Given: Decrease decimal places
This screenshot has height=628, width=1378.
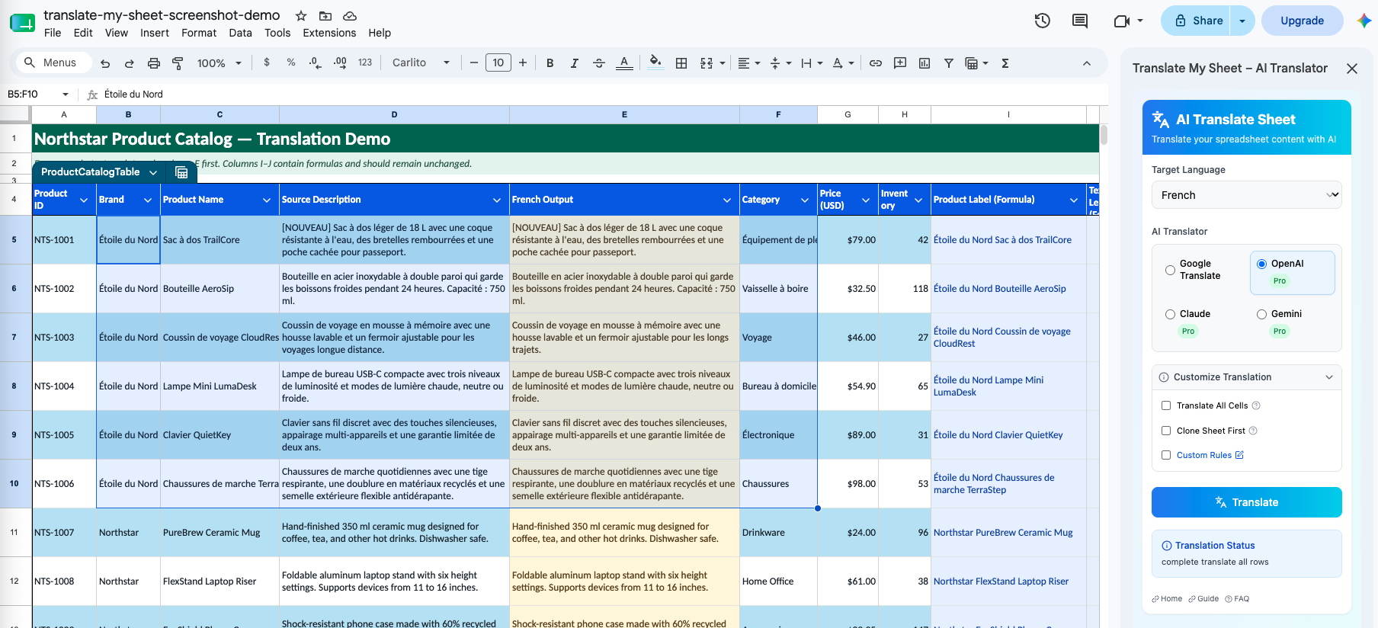Looking at the screenshot, I should tap(315, 62).
